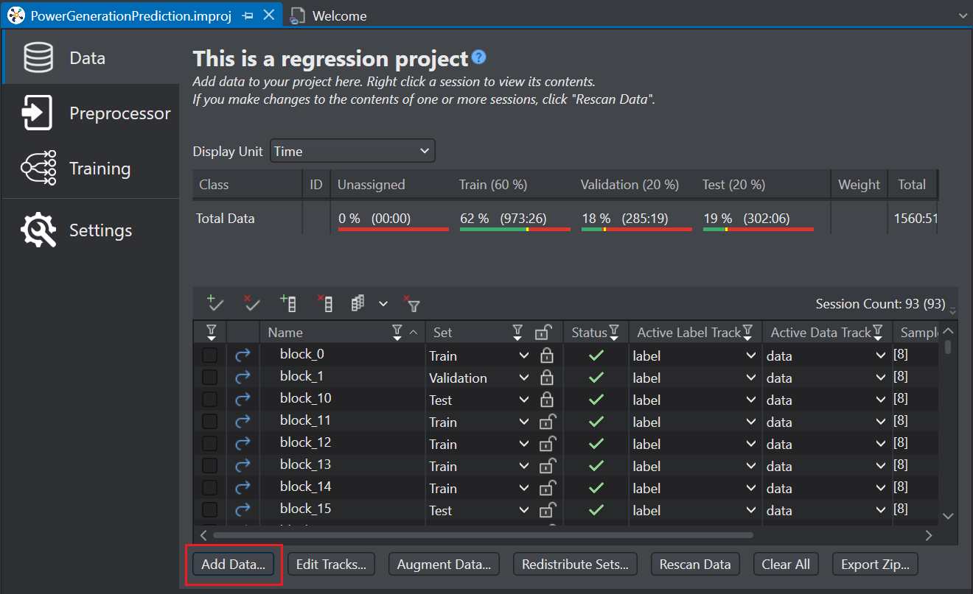Close the PowerGenerationPrediction.improj tab

(x=269, y=15)
